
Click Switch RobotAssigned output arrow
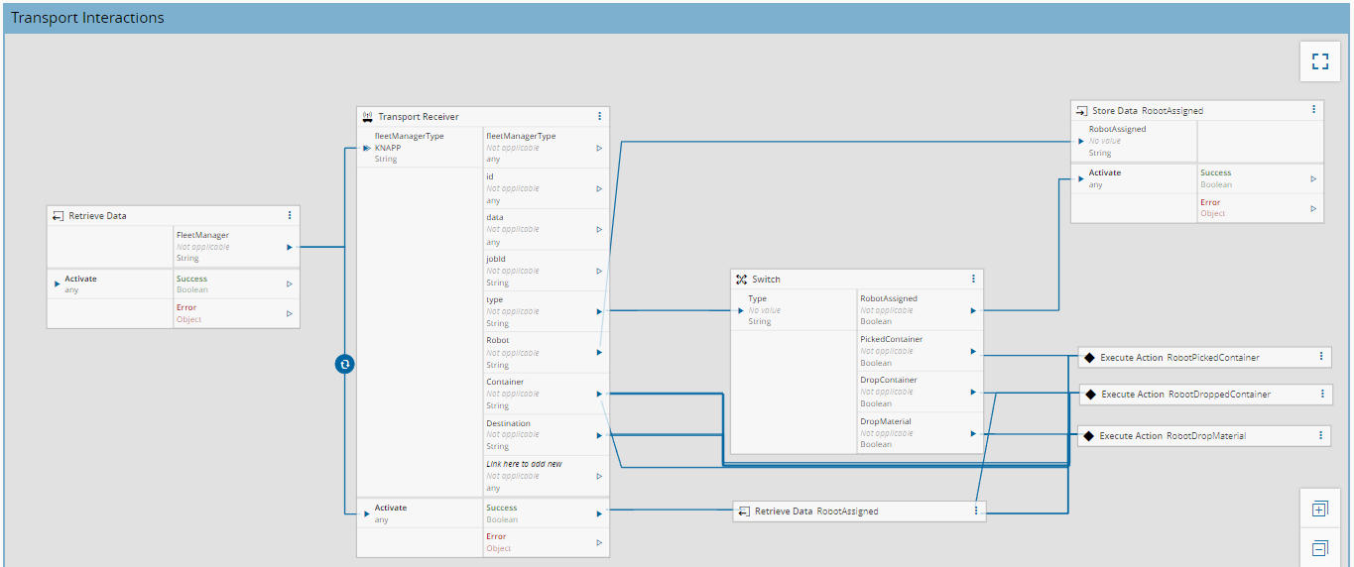tap(973, 310)
